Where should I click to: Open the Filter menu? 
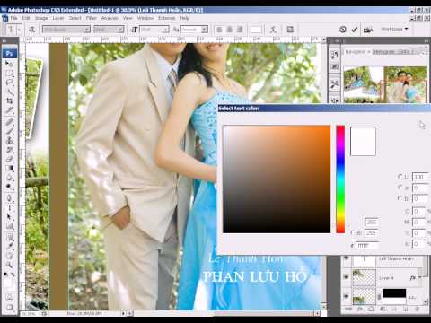pyautogui.click(x=91, y=18)
